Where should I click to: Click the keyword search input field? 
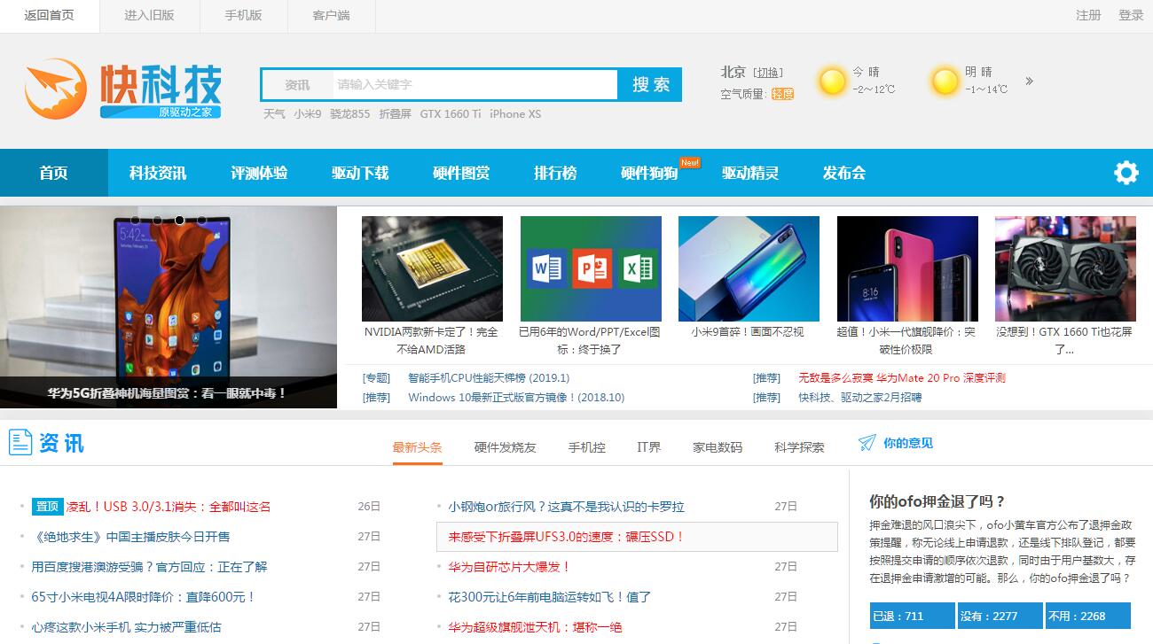475,85
